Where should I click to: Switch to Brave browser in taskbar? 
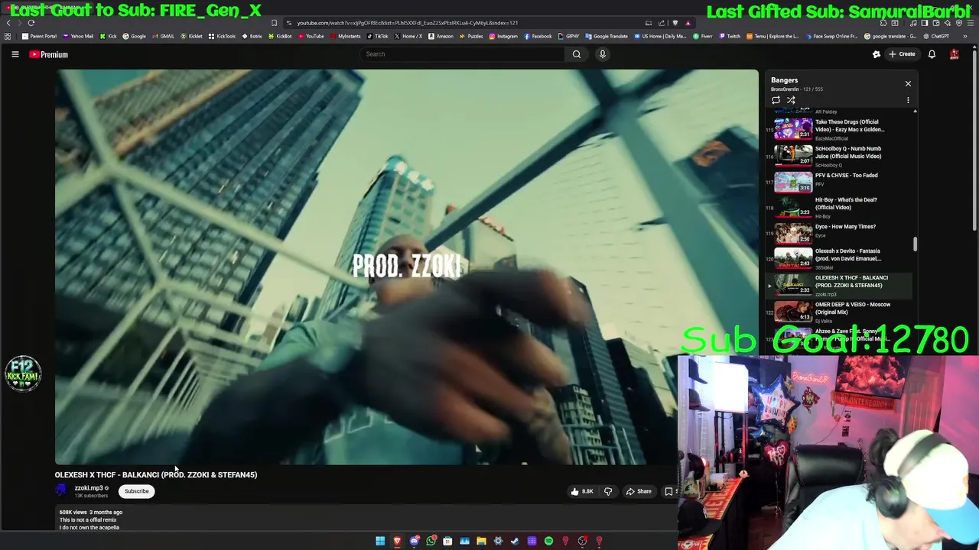click(397, 541)
